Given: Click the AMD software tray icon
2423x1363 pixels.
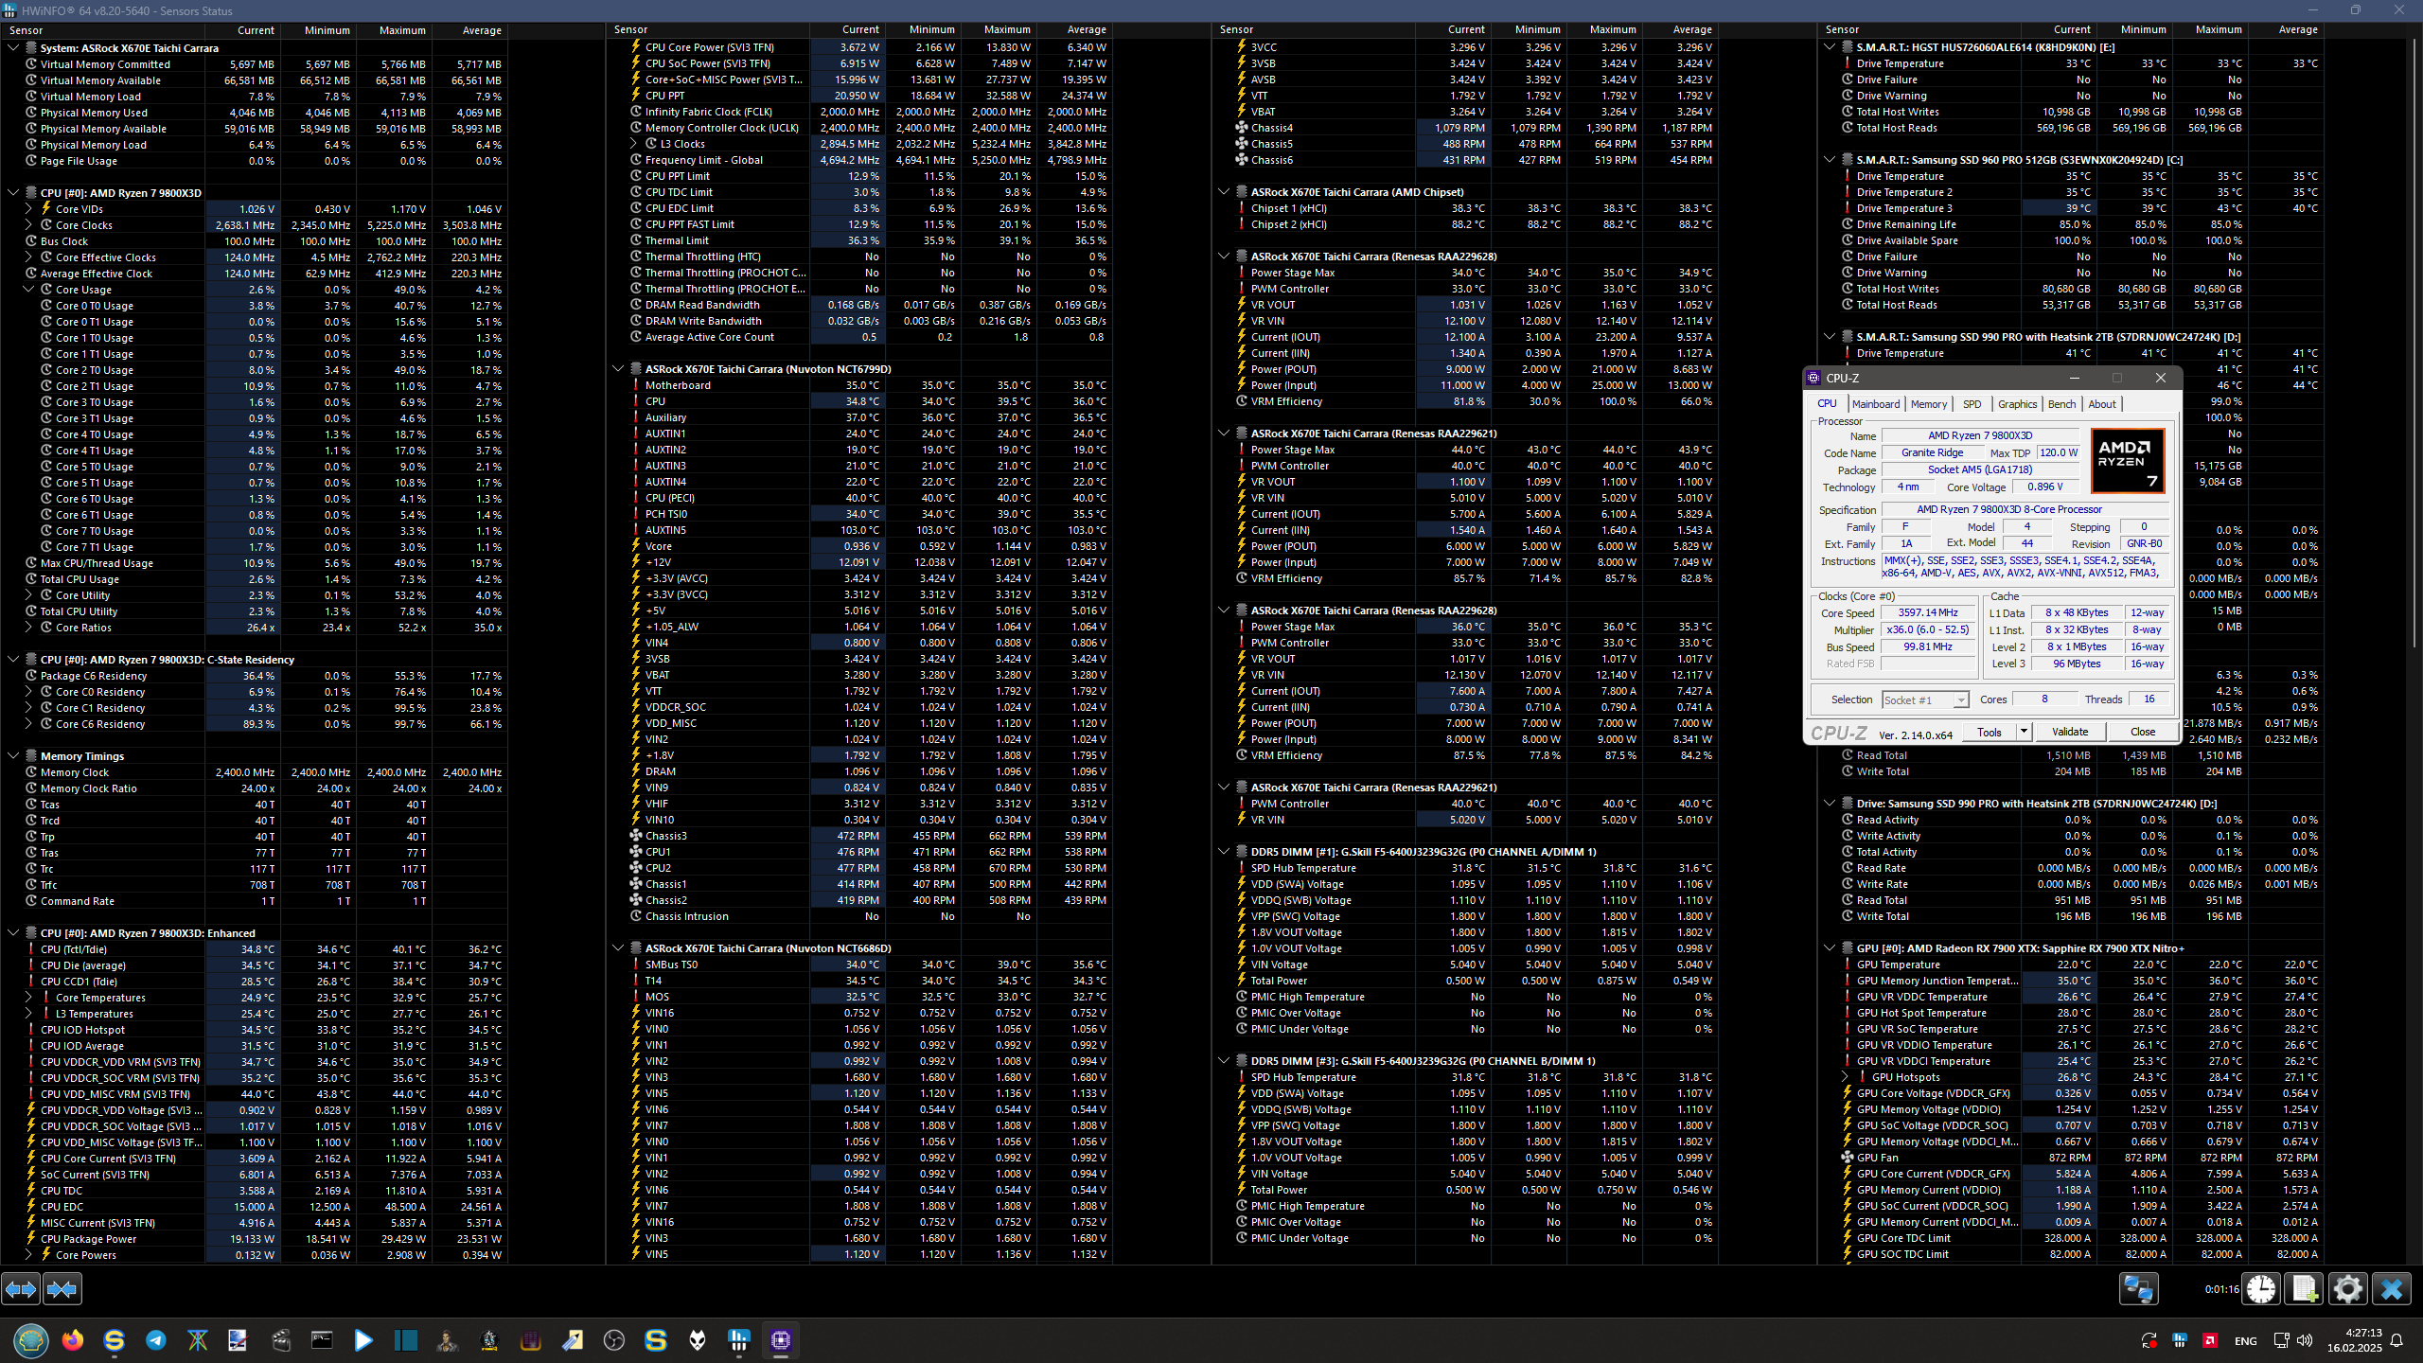Looking at the screenshot, I should (x=2210, y=1340).
